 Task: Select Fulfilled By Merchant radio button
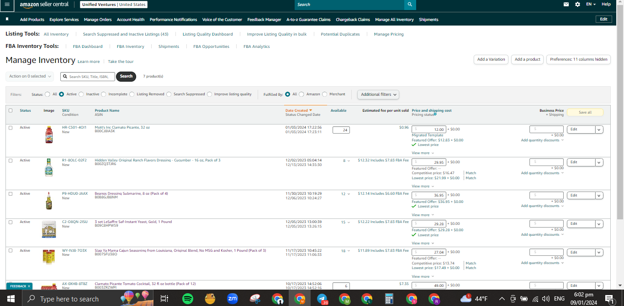pos(325,94)
